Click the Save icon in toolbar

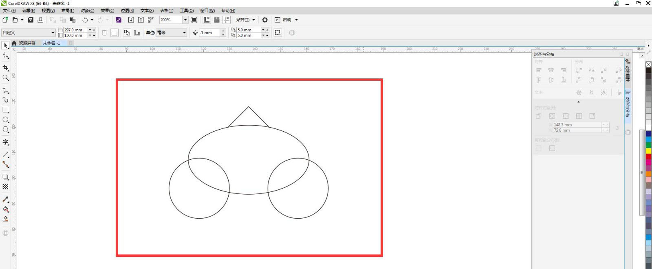[31, 20]
